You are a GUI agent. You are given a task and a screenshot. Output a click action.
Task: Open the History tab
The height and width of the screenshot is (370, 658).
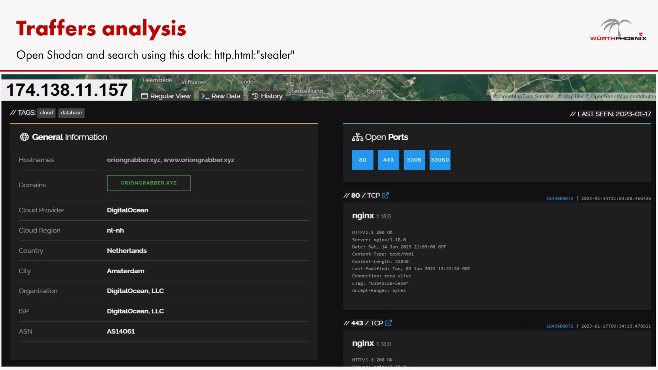(267, 96)
